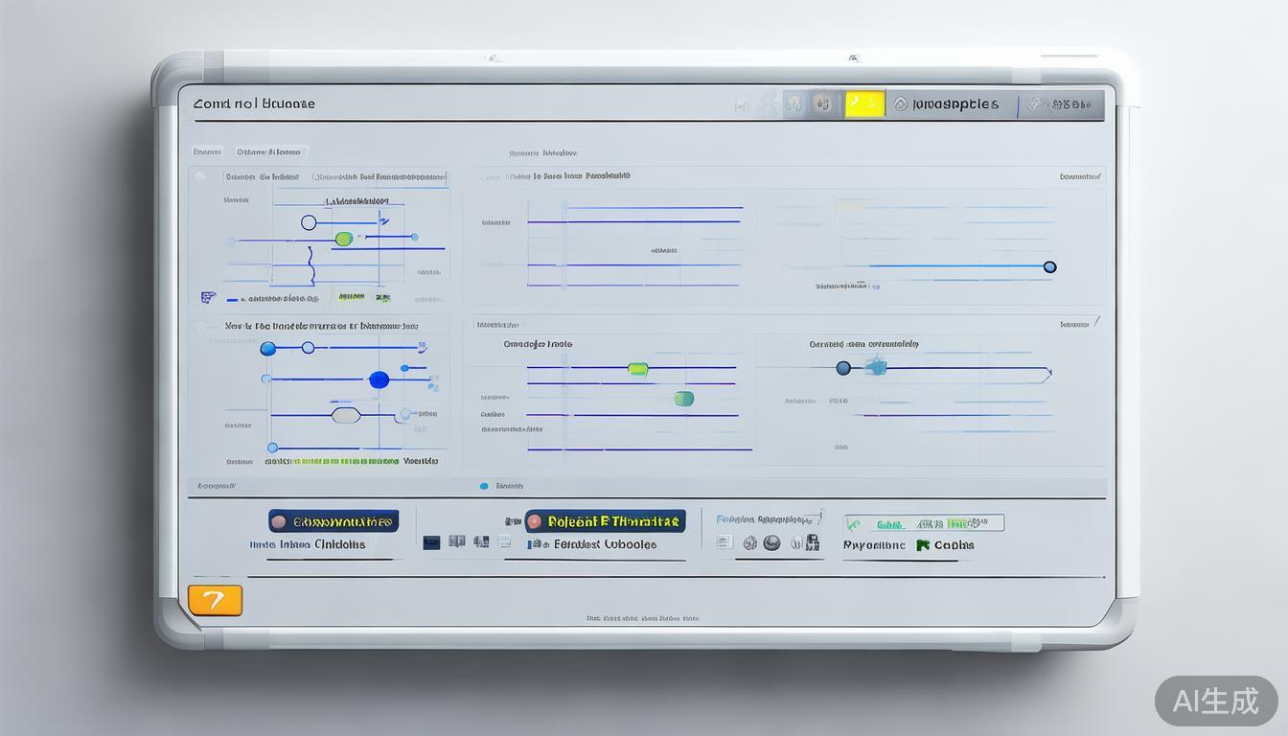Click the gray icon left of yellow button
1288x736 pixels.
click(821, 104)
